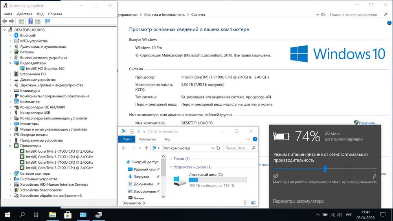Click the volume speaker icon in tray
The height and width of the screenshot is (221, 393).
(340, 215)
